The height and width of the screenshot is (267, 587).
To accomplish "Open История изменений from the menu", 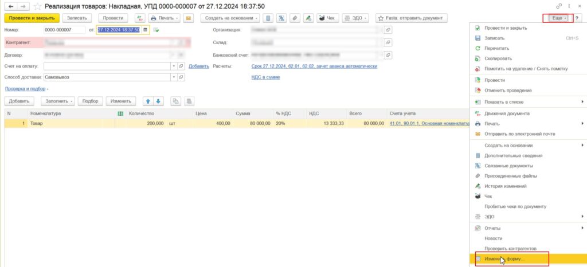I will point(528,186).
